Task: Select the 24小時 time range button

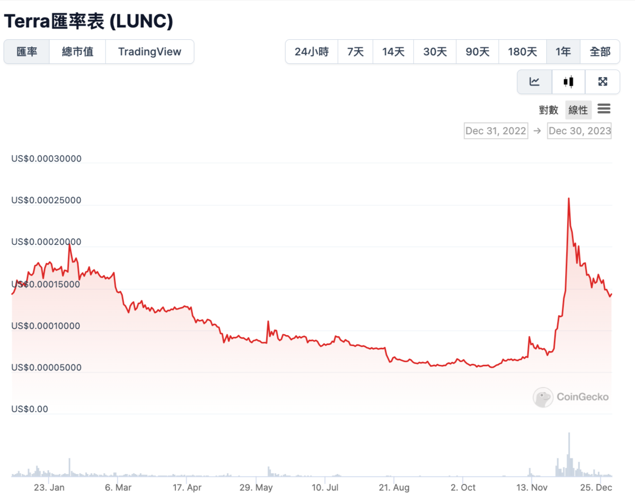Action: tap(311, 52)
